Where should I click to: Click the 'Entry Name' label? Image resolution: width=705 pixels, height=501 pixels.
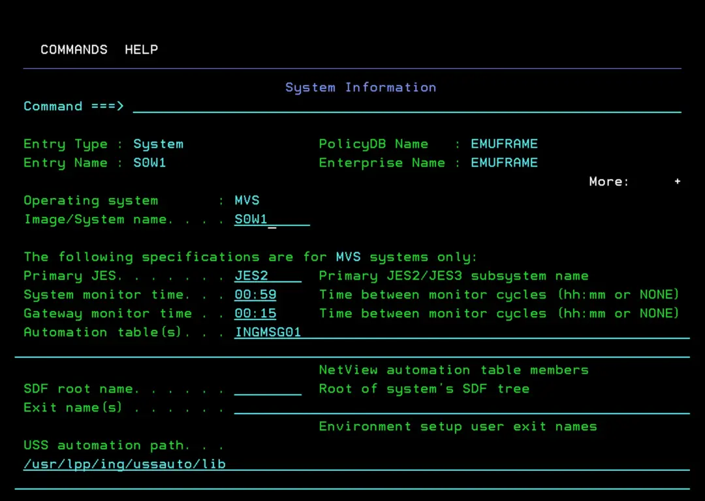(66, 163)
